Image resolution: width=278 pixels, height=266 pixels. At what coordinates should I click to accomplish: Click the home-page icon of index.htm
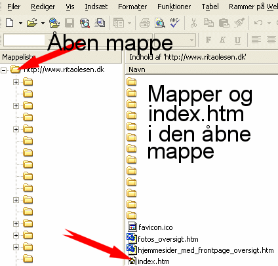132,261
